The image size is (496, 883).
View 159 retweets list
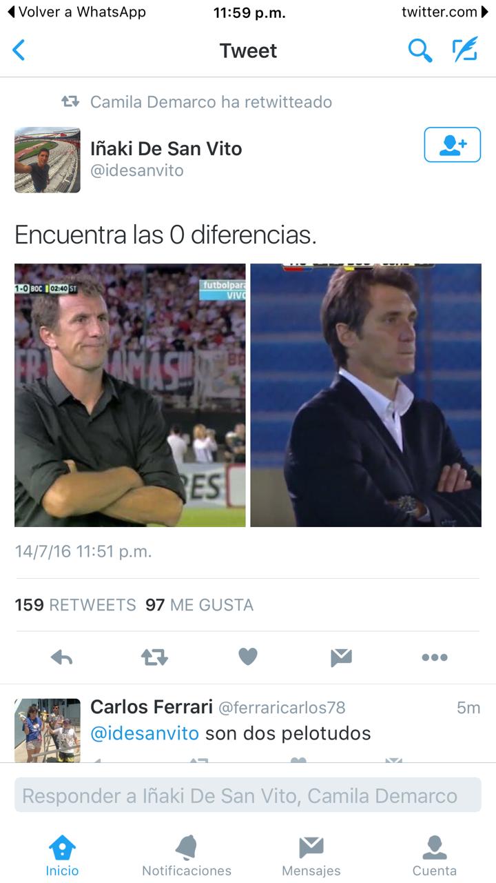[x=76, y=605]
